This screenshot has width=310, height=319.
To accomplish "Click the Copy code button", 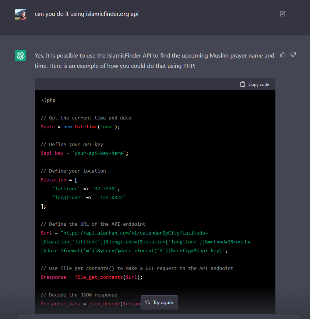I will click(255, 84).
